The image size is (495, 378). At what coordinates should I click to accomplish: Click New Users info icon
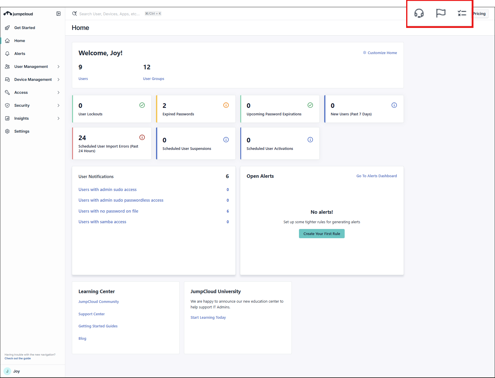(394, 105)
